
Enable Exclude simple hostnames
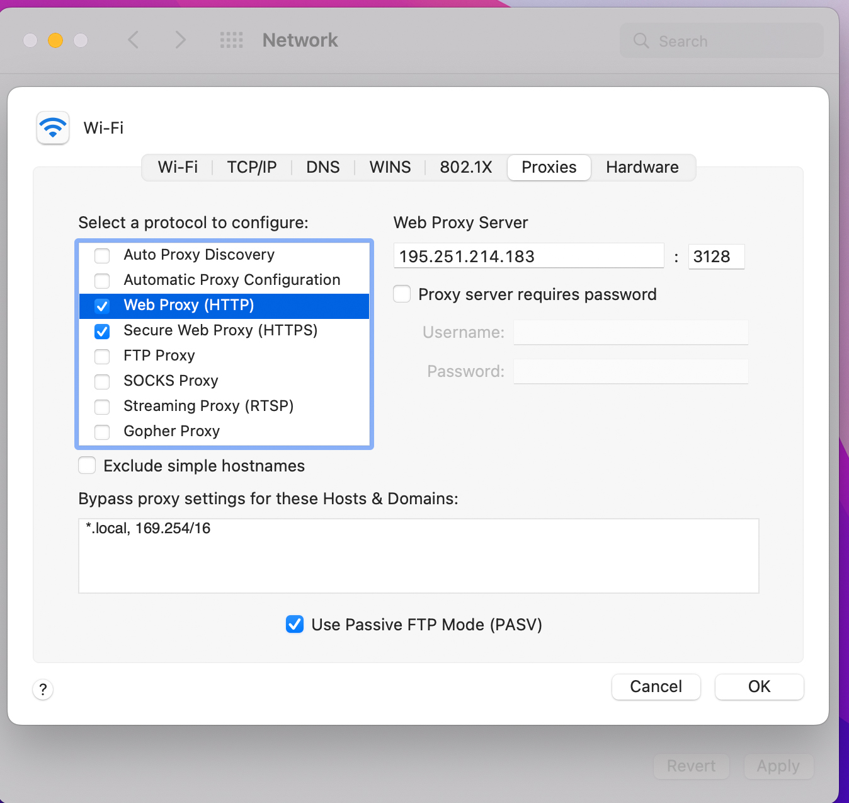point(87,465)
